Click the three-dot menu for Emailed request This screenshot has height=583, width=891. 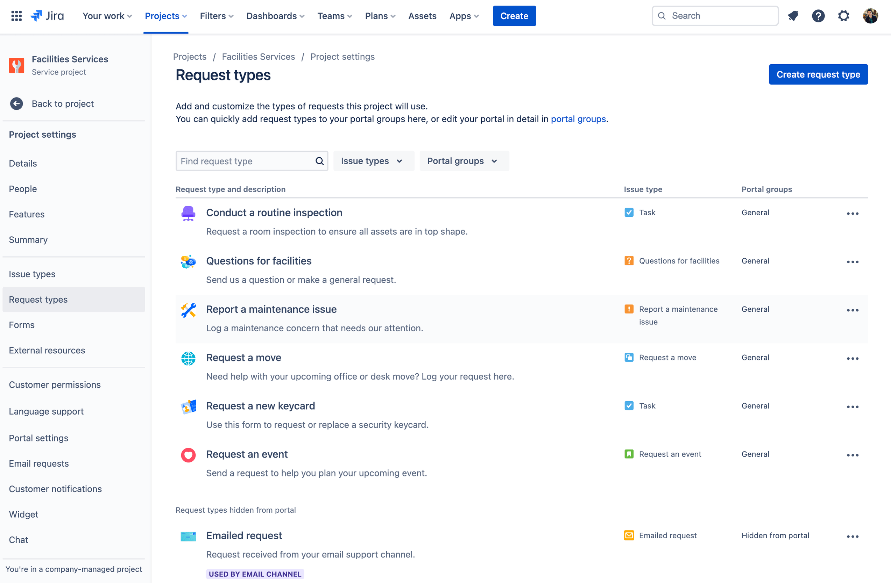point(853,536)
